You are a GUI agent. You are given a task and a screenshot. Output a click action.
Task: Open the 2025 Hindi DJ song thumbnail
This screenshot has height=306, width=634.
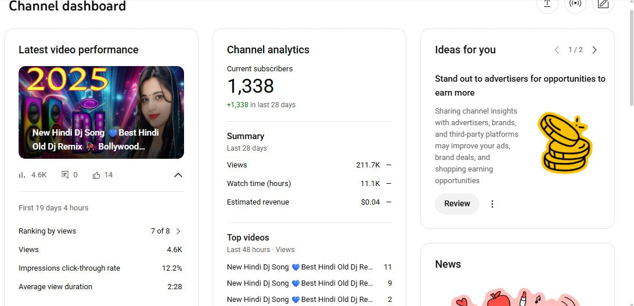101,112
